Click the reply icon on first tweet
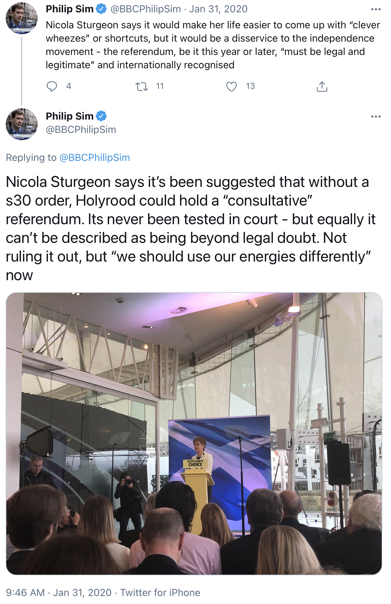Viewport: 391px width, 604px height. point(52,87)
